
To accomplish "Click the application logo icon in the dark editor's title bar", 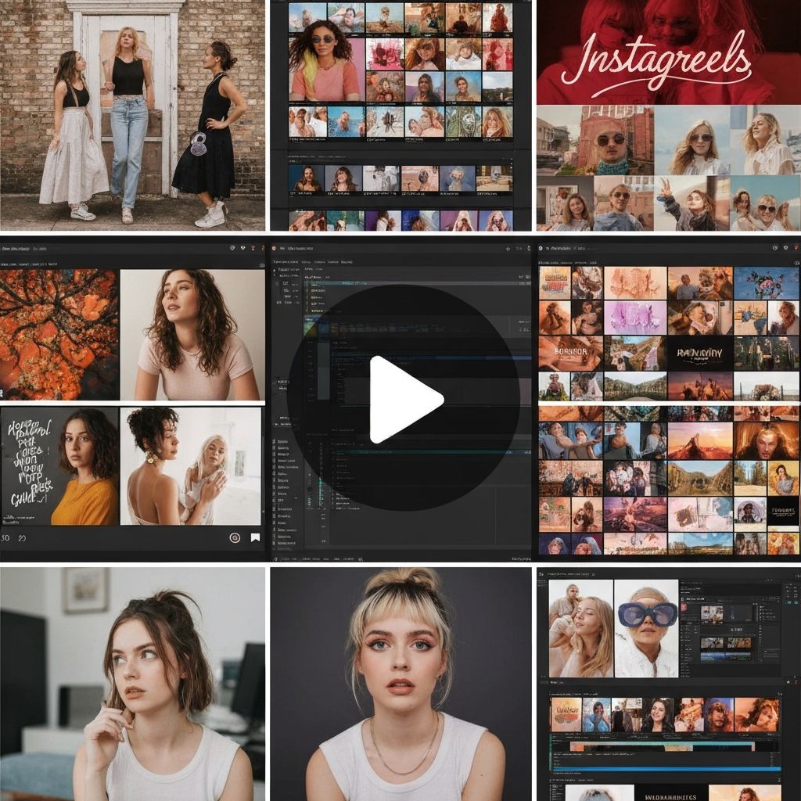I will point(273,247).
